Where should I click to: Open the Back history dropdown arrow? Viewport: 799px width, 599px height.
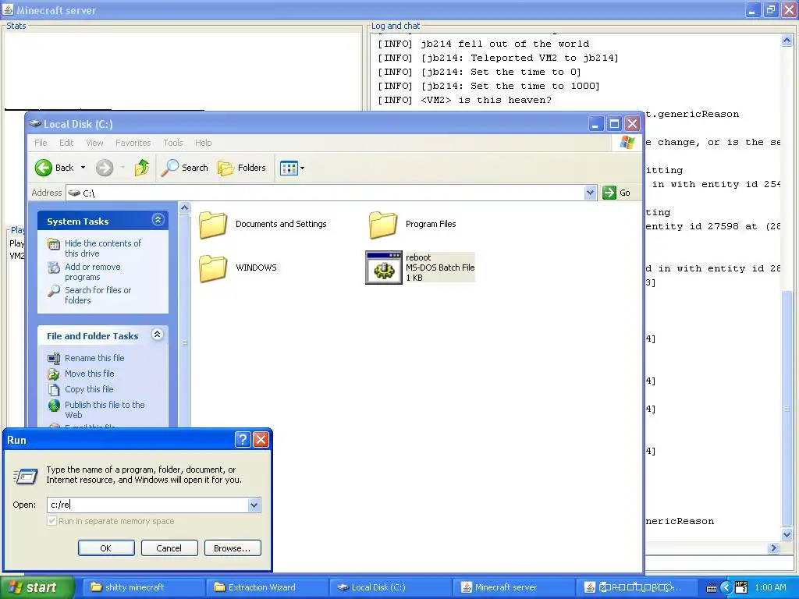point(83,168)
